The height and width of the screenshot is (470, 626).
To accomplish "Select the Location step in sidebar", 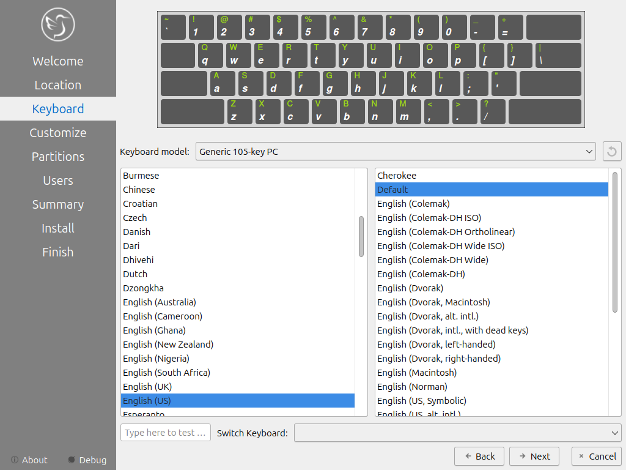I will [x=58, y=85].
